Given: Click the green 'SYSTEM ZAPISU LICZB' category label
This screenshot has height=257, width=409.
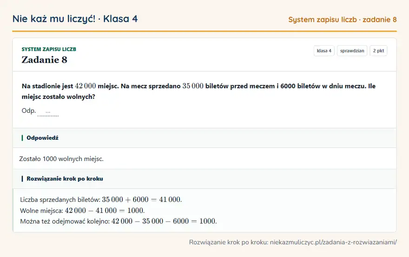Looking at the screenshot, I should [49, 49].
